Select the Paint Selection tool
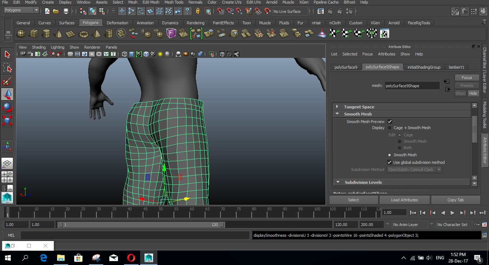Image resolution: width=489 pixels, height=265 pixels. pos(7,81)
